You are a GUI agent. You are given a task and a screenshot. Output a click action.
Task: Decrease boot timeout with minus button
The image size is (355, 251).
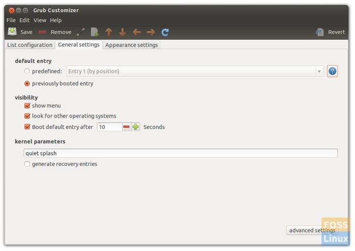click(x=126, y=127)
